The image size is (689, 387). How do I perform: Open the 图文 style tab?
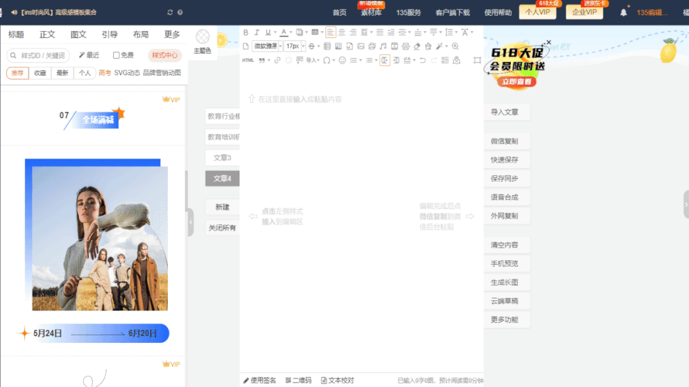pyautogui.click(x=79, y=34)
